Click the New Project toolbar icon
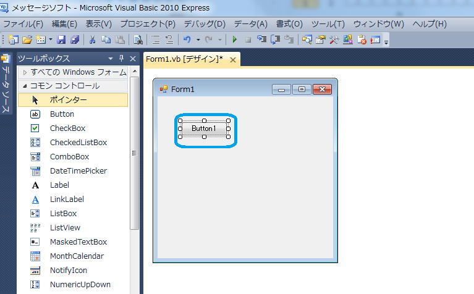Viewport: 474px width, 294px height. [x=13, y=40]
